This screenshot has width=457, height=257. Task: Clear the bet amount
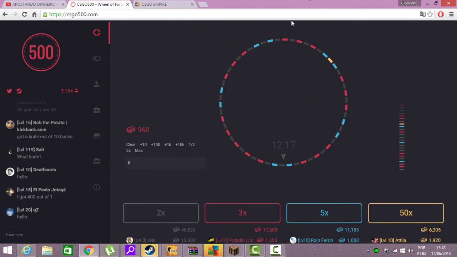[x=131, y=145]
